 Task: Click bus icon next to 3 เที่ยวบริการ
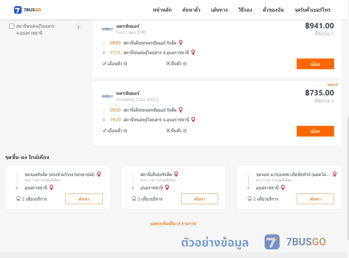coord(134,199)
